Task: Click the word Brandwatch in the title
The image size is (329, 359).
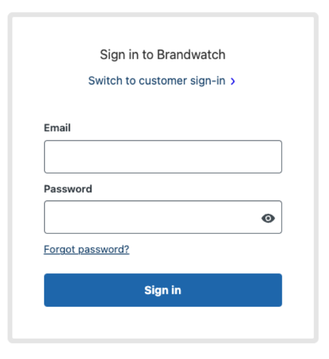Action: 191,54
